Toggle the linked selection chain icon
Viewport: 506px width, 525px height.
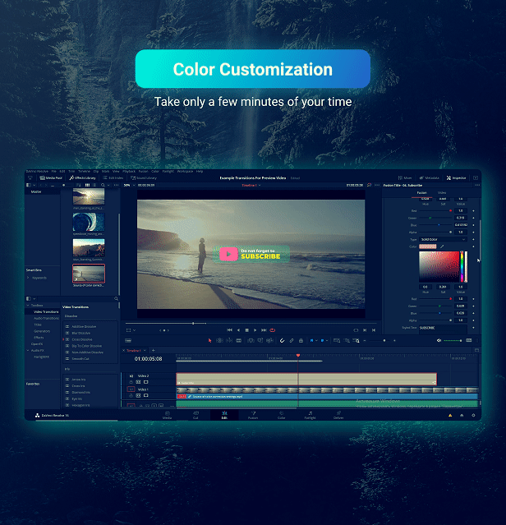292,340
